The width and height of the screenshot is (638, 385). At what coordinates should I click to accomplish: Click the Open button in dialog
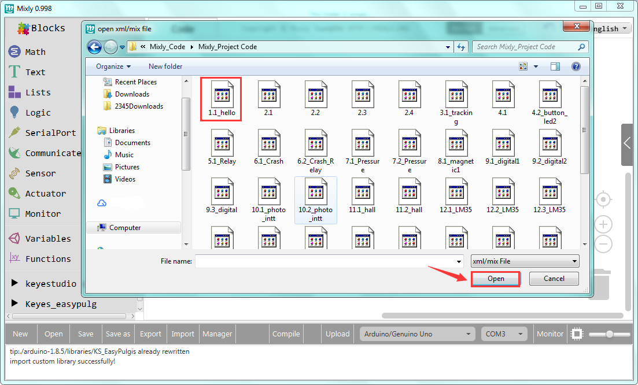click(x=496, y=279)
